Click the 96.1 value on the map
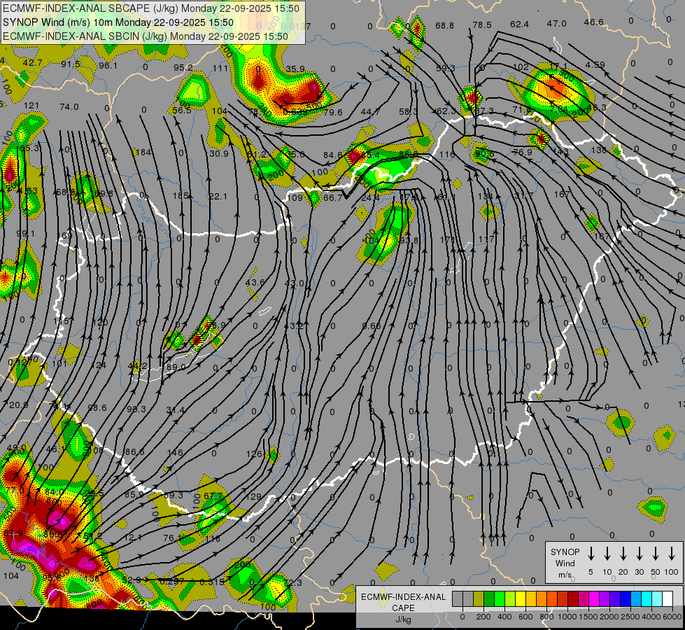 point(108,66)
